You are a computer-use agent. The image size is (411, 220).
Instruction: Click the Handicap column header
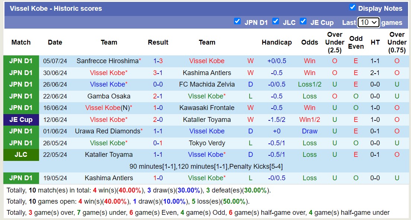coord(276,42)
